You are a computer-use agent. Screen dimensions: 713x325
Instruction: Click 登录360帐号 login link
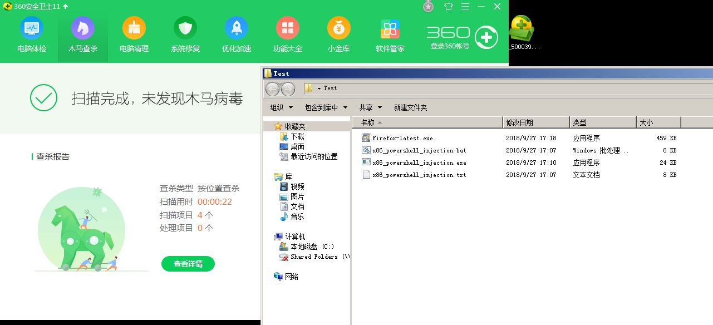(450, 46)
